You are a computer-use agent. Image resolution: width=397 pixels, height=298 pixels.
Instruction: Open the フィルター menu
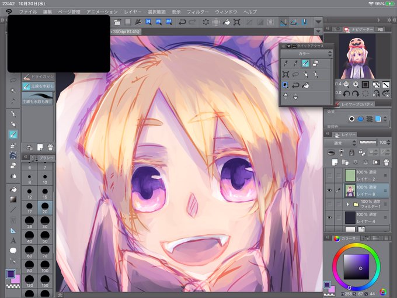[198, 12]
